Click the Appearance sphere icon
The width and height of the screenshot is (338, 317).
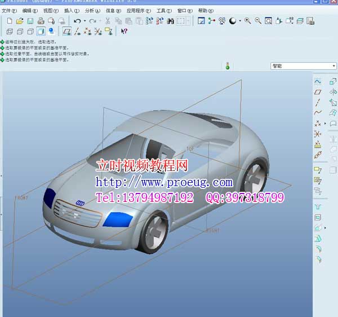(233, 21)
